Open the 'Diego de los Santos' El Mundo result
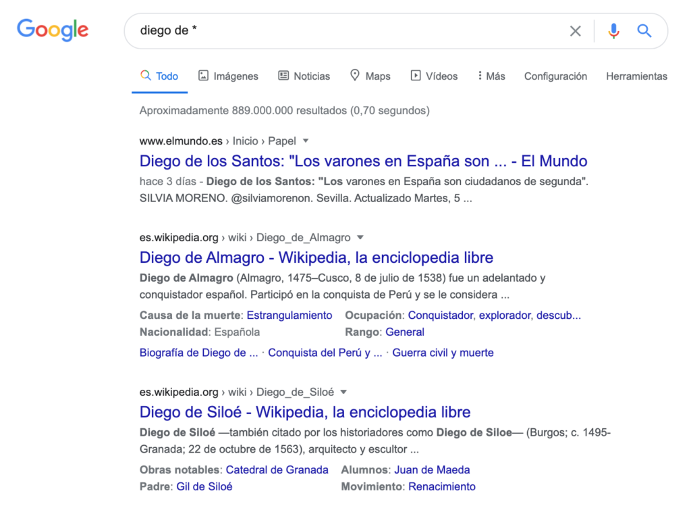Viewport: 691px width, 508px height. (x=363, y=161)
